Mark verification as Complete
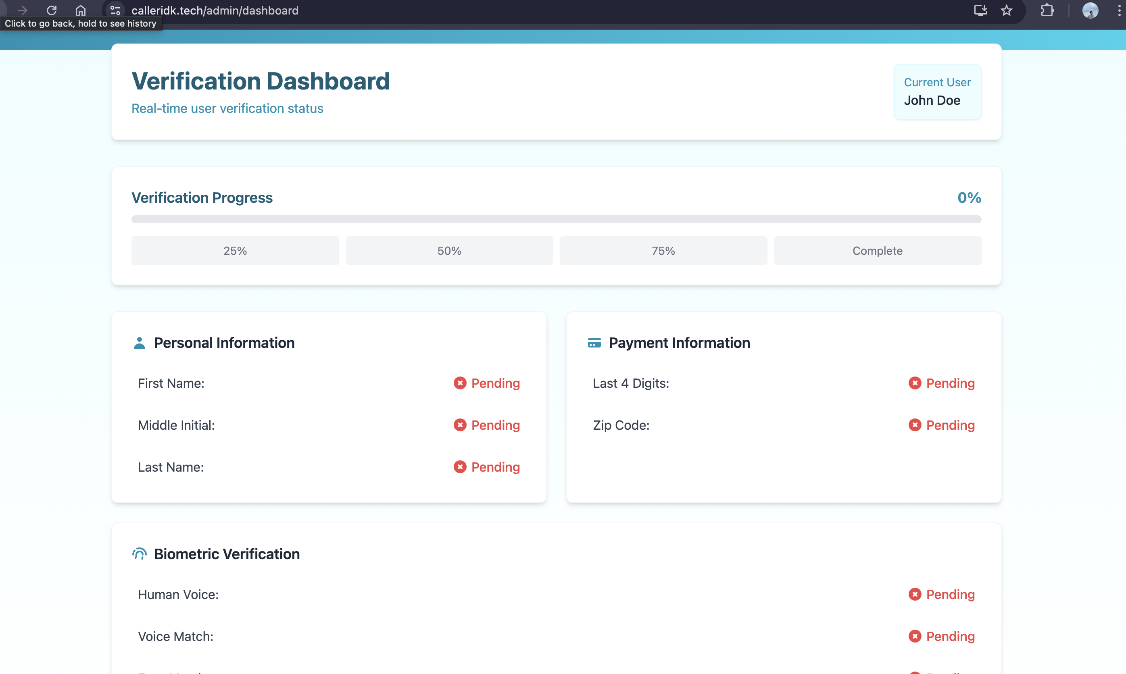 pyautogui.click(x=877, y=251)
